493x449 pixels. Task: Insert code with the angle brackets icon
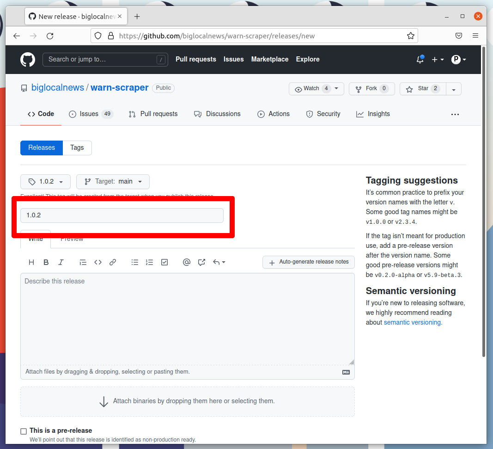click(98, 262)
